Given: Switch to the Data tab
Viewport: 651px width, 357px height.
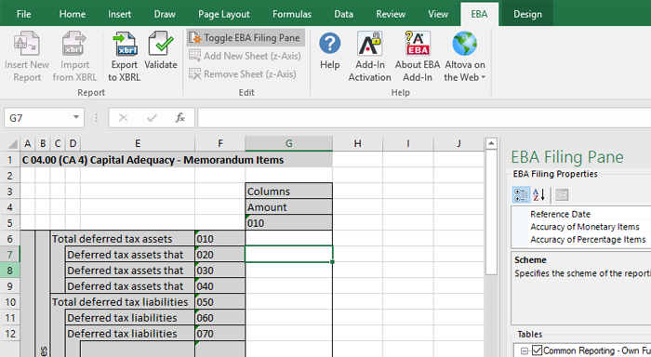Looking at the screenshot, I should (x=344, y=14).
